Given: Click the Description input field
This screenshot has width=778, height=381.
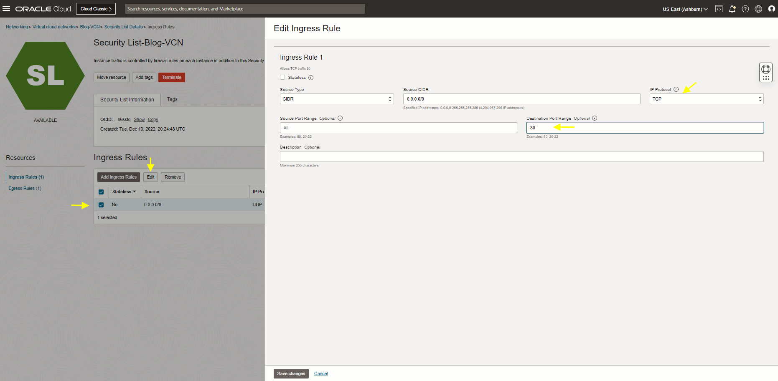Looking at the screenshot, I should click(x=521, y=156).
